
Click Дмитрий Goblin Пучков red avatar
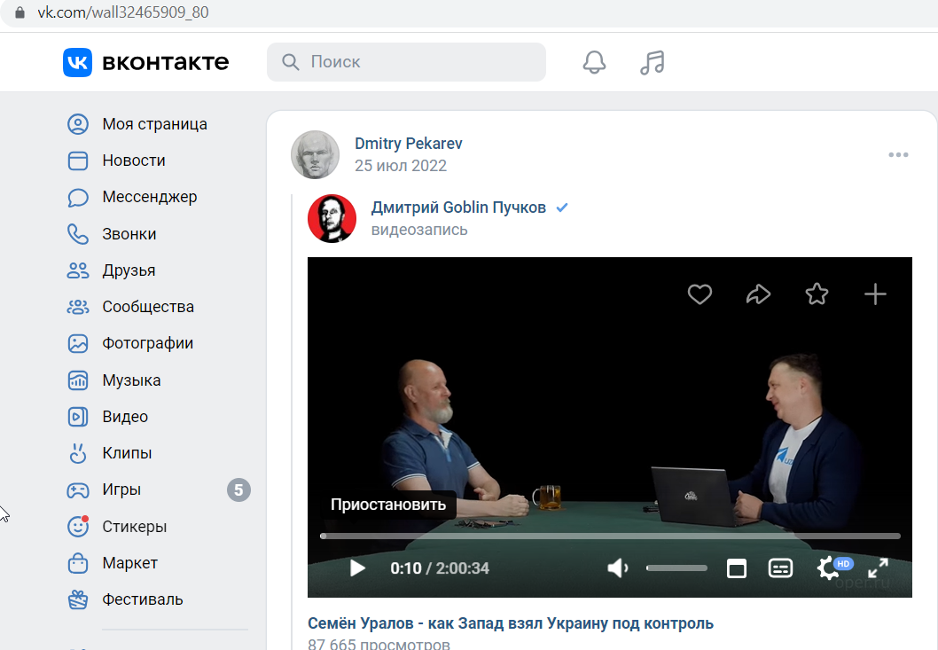point(332,218)
